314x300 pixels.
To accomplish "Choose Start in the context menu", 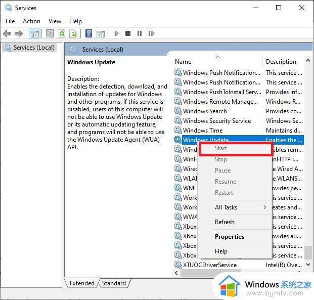I will pyautogui.click(x=236, y=148).
